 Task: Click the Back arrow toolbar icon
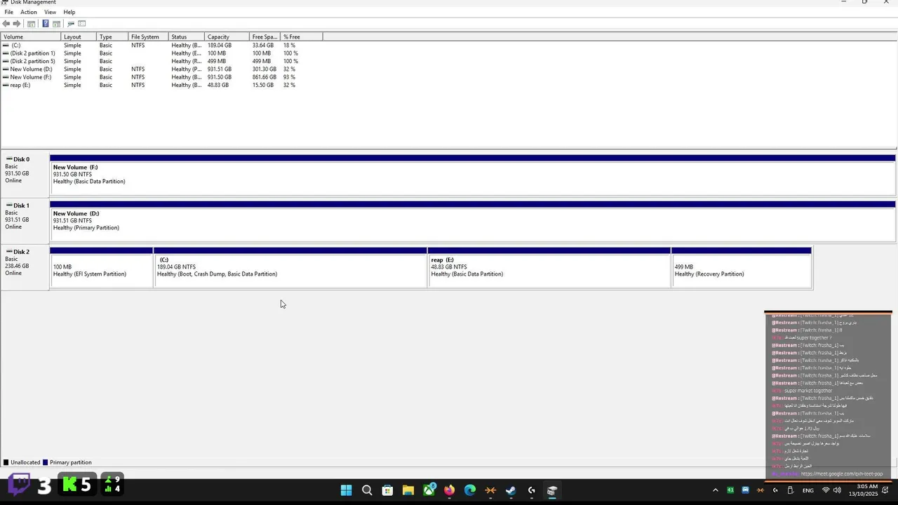(6, 24)
